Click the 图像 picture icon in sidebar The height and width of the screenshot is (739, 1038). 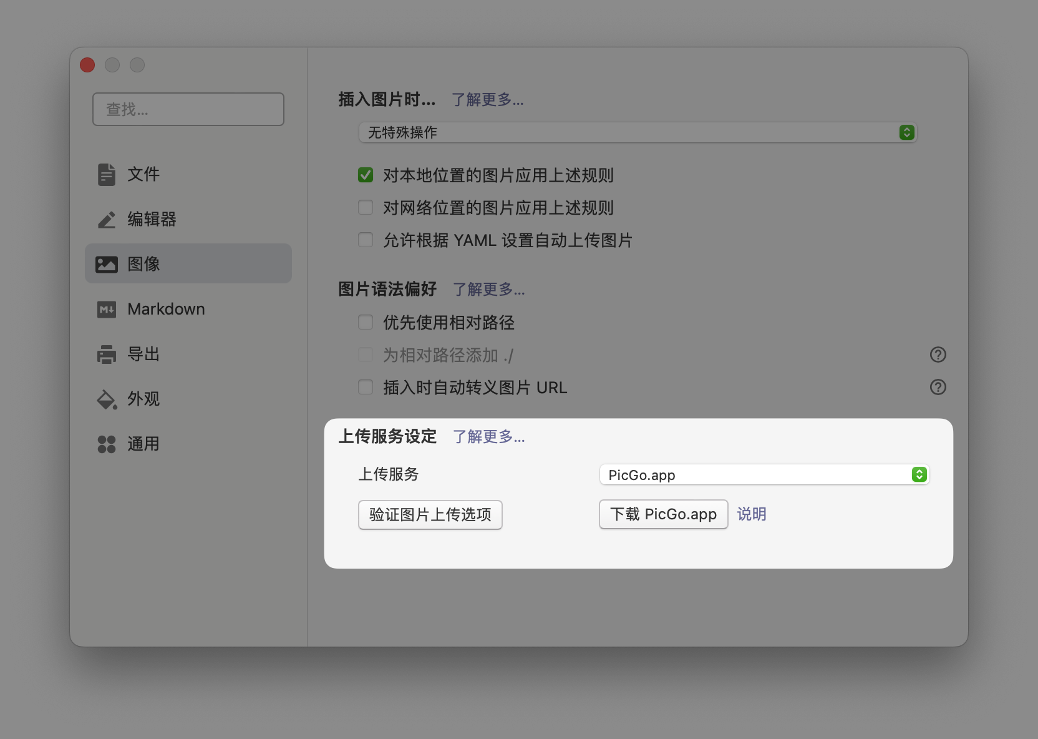point(106,263)
